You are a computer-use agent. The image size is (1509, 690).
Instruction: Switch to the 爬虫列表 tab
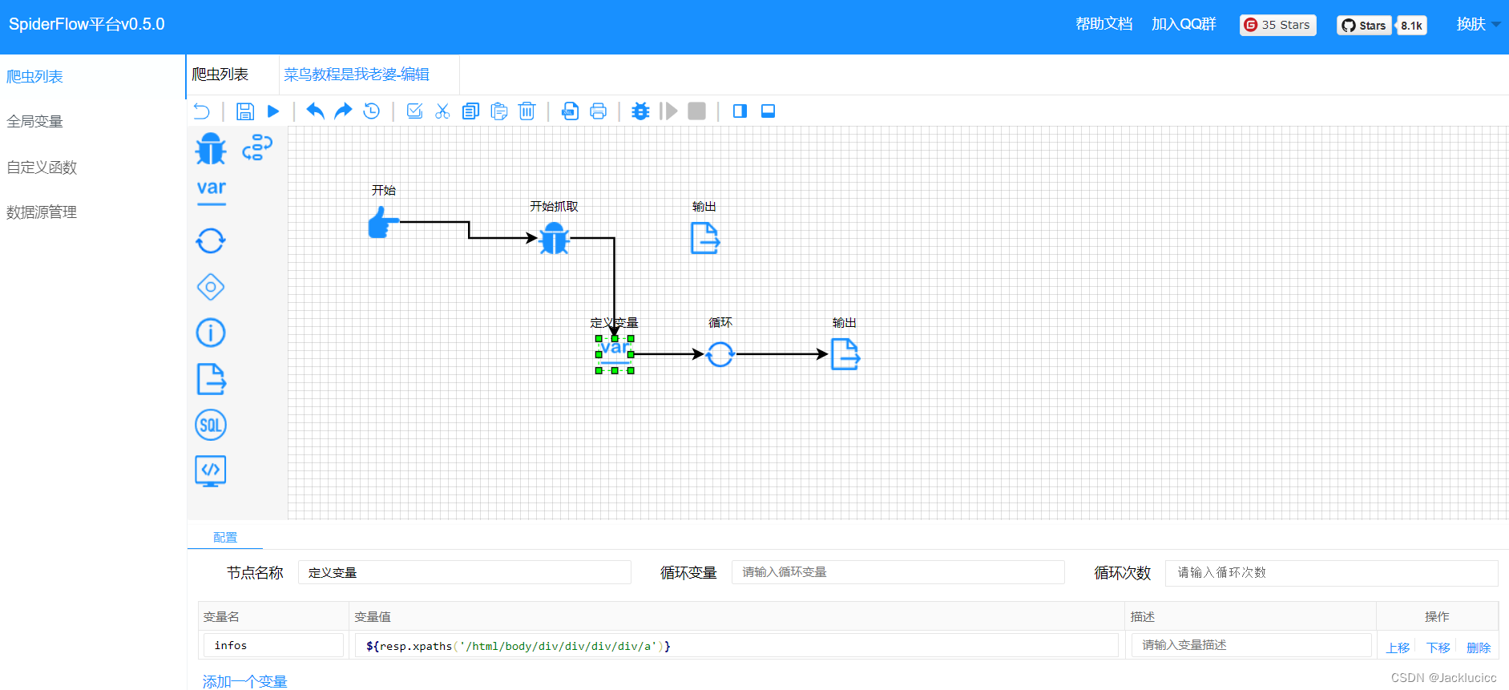[220, 75]
